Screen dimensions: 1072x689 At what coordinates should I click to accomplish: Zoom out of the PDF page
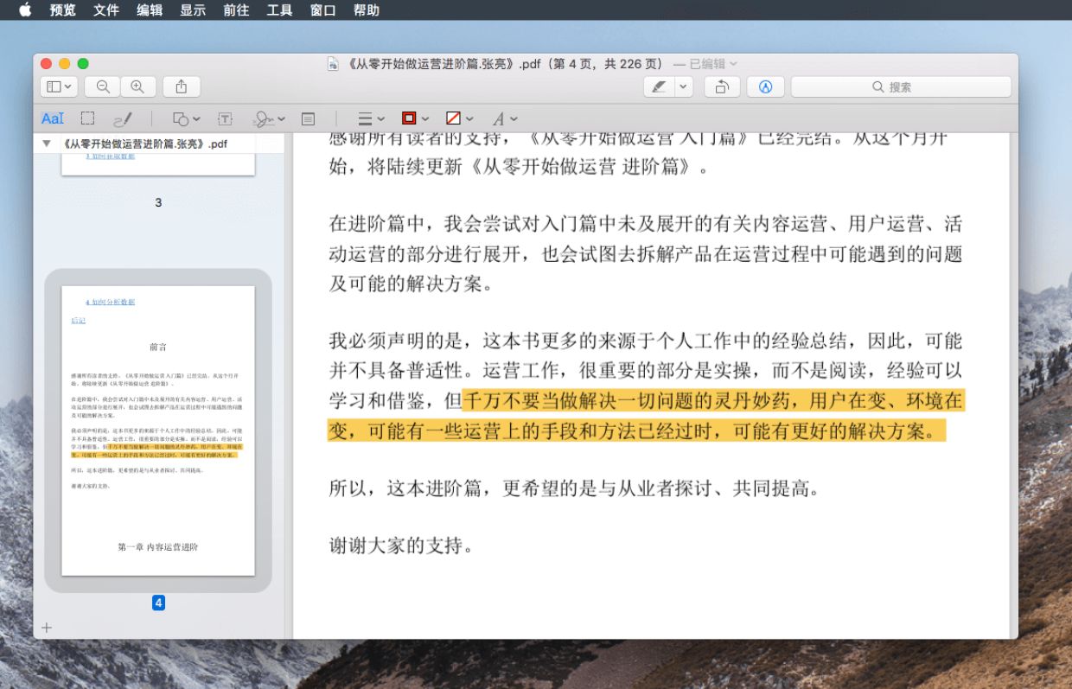pos(103,86)
